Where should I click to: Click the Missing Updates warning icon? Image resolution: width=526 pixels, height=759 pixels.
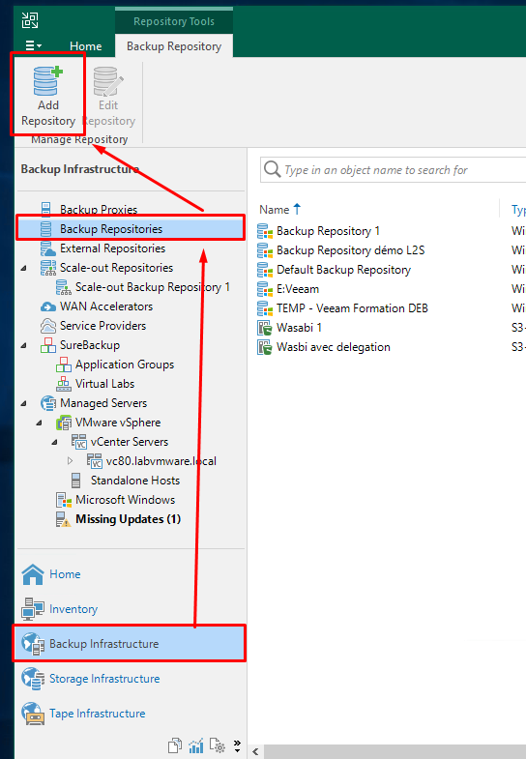tap(64, 519)
